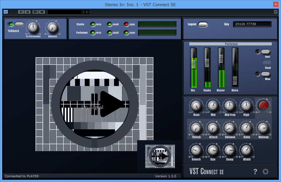Click the red Studio sync indicator
Viewport: 281px width, 182px height.
tap(126, 24)
